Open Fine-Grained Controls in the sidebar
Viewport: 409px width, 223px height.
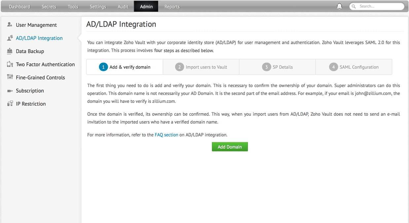[40, 78]
